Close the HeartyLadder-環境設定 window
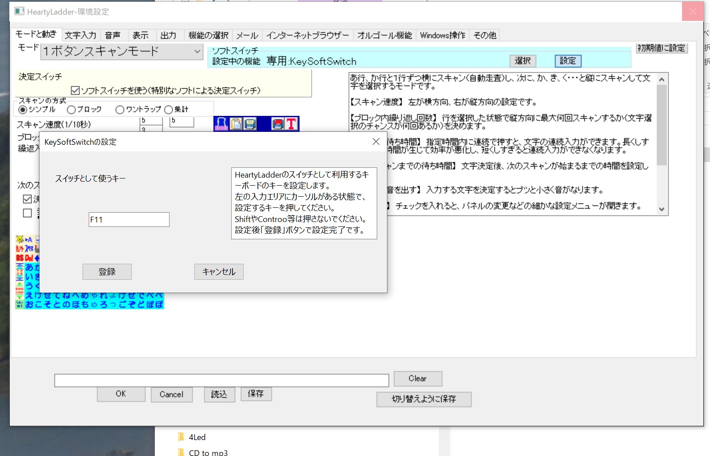The width and height of the screenshot is (710, 456). pos(693,12)
